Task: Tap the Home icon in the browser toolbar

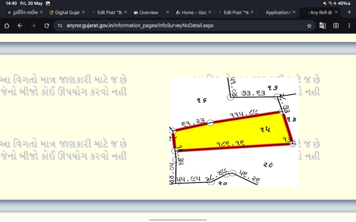Action: tap(7, 26)
